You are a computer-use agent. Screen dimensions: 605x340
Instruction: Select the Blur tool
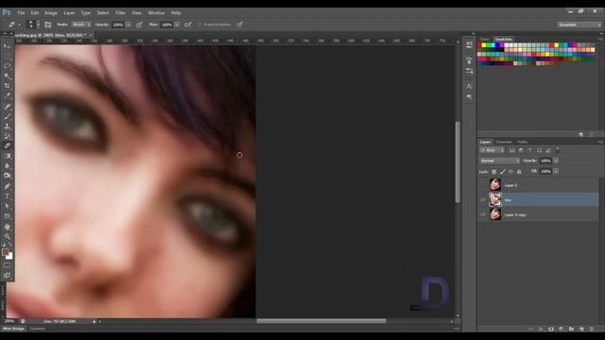7,166
